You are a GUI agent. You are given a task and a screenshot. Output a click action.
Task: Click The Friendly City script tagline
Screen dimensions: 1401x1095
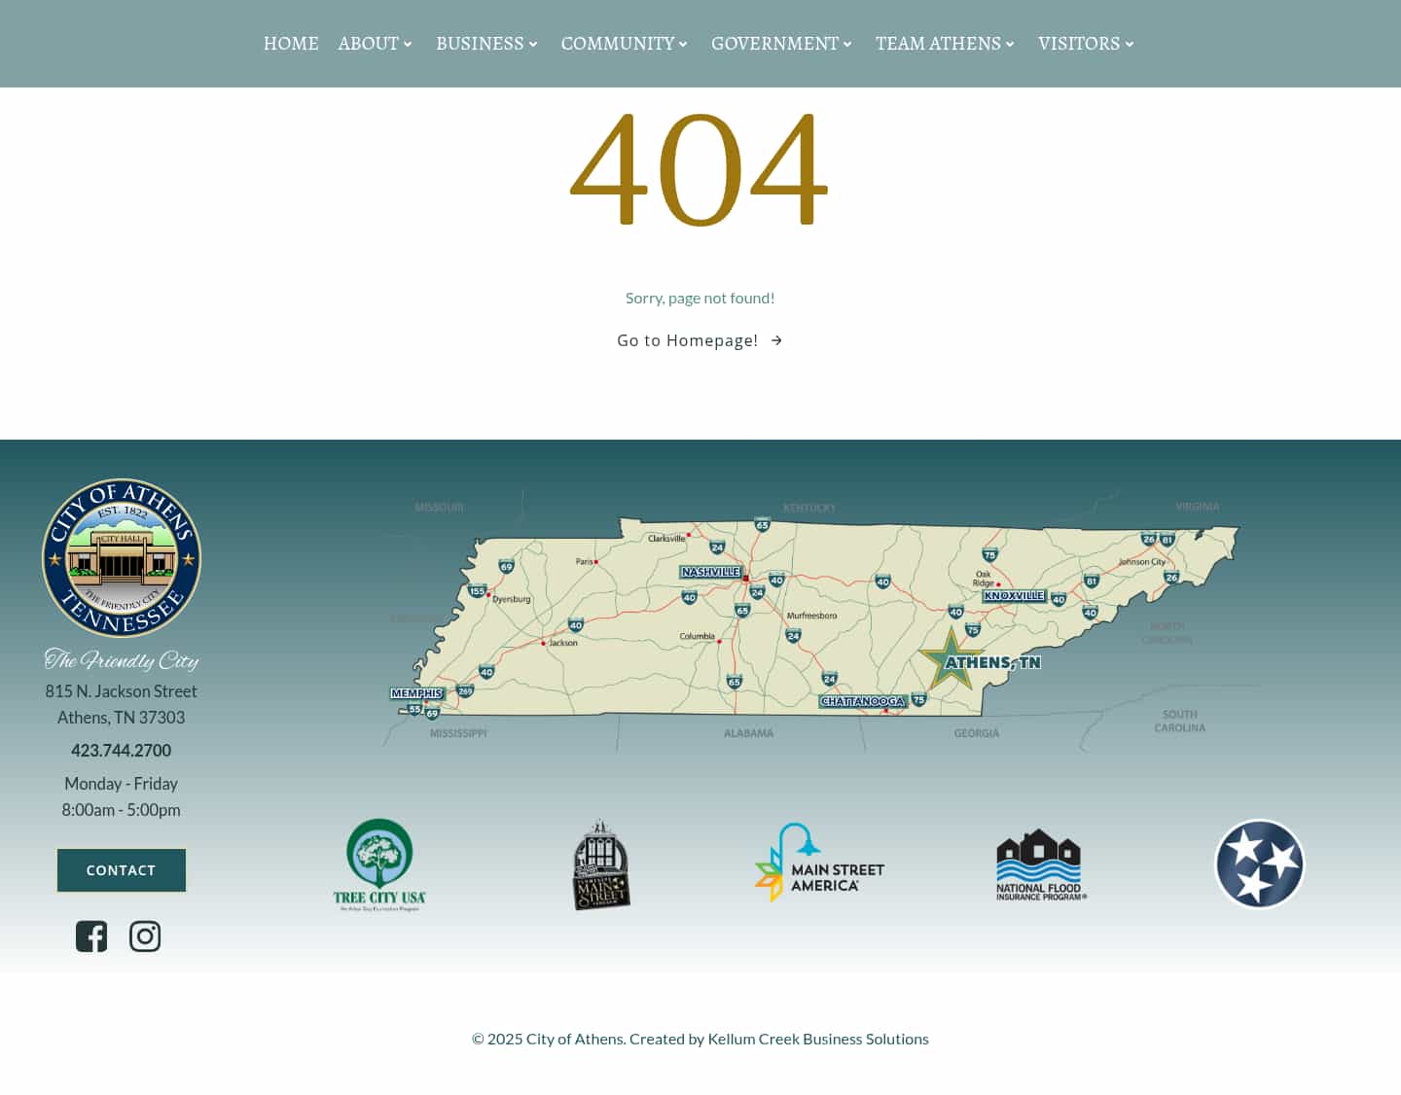122,660
